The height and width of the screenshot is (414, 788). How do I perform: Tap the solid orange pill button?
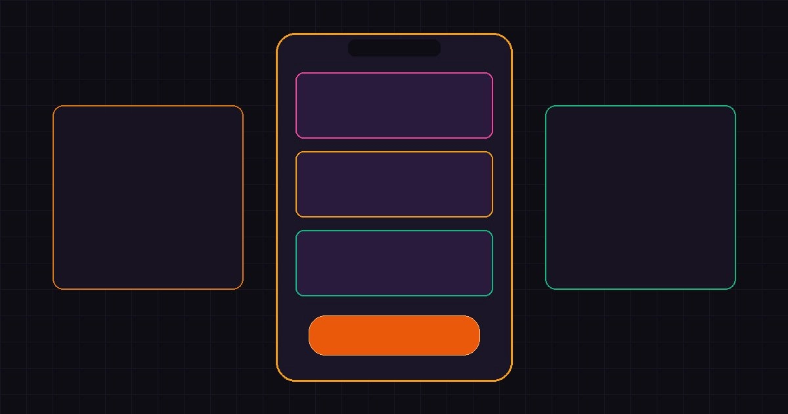click(394, 335)
